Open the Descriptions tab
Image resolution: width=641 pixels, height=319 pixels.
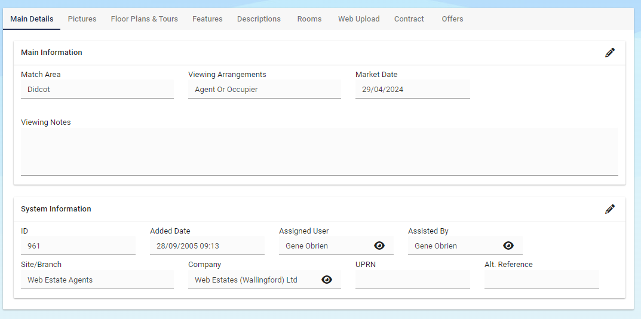point(259,19)
